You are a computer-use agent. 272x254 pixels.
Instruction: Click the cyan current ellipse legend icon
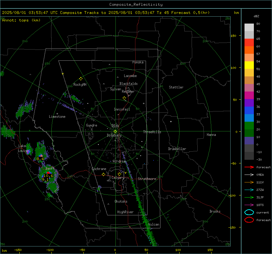coord(249,212)
